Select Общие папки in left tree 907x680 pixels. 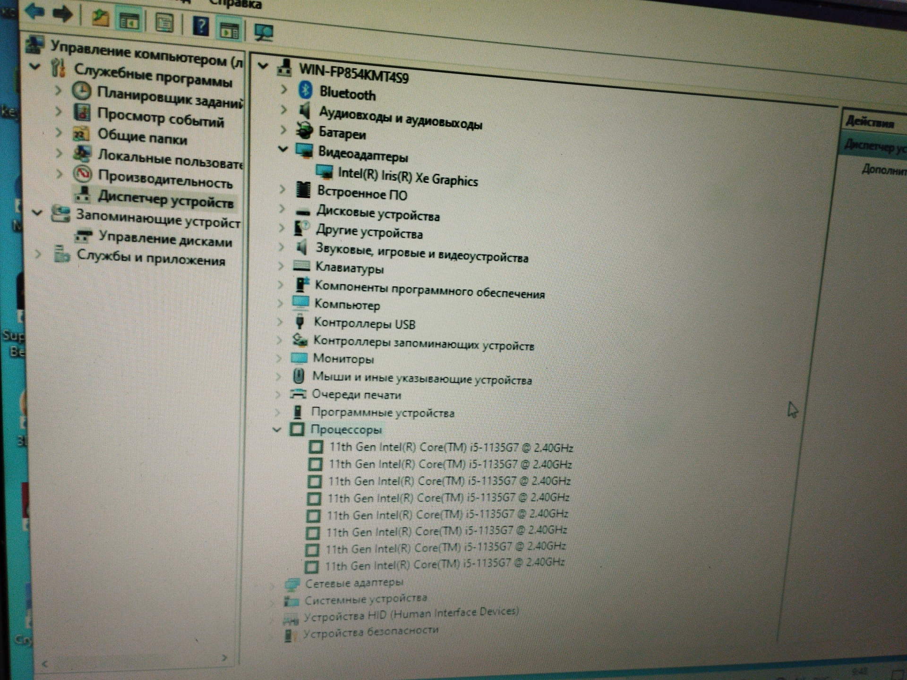[142, 137]
